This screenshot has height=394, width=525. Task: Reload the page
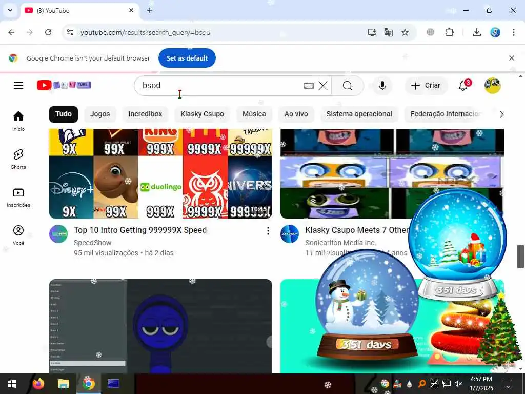tap(48, 32)
